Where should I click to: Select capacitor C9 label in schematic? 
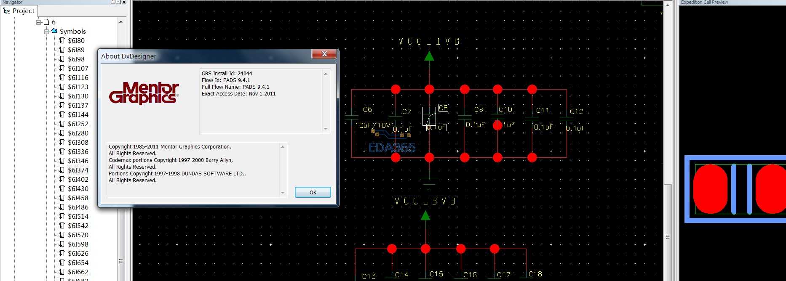click(x=479, y=109)
